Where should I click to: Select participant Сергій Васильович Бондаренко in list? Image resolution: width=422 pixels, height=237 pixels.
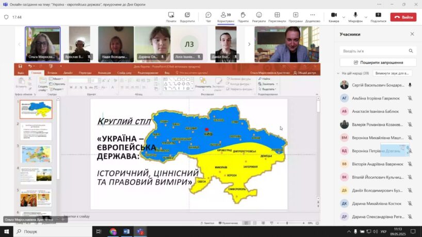click(x=371, y=84)
